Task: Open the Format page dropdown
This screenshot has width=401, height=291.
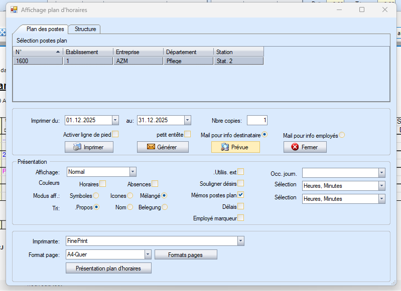Action: coord(148,254)
